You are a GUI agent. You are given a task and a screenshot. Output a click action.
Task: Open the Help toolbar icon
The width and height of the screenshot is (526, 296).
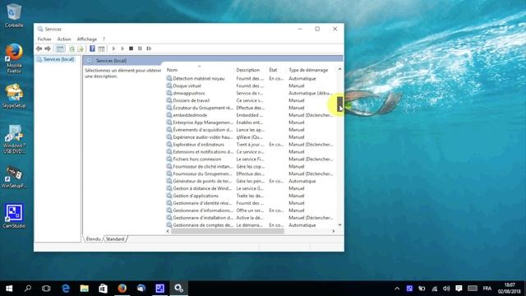tap(92, 49)
